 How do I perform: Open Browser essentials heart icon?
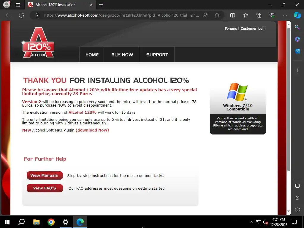pyautogui.click(x=272, y=15)
